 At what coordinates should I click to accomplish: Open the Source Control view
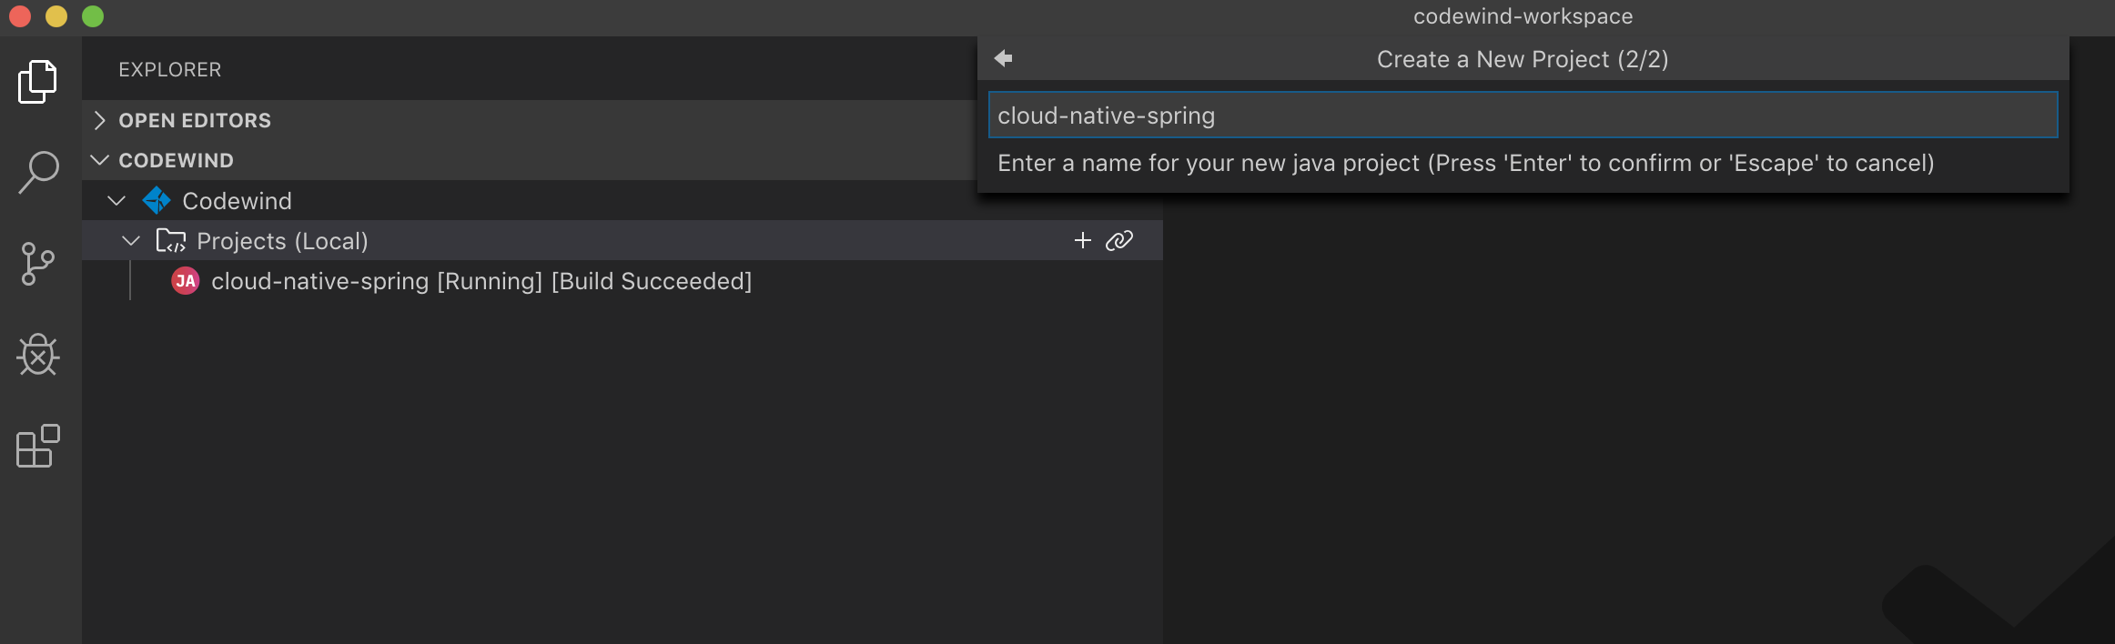click(37, 264)
